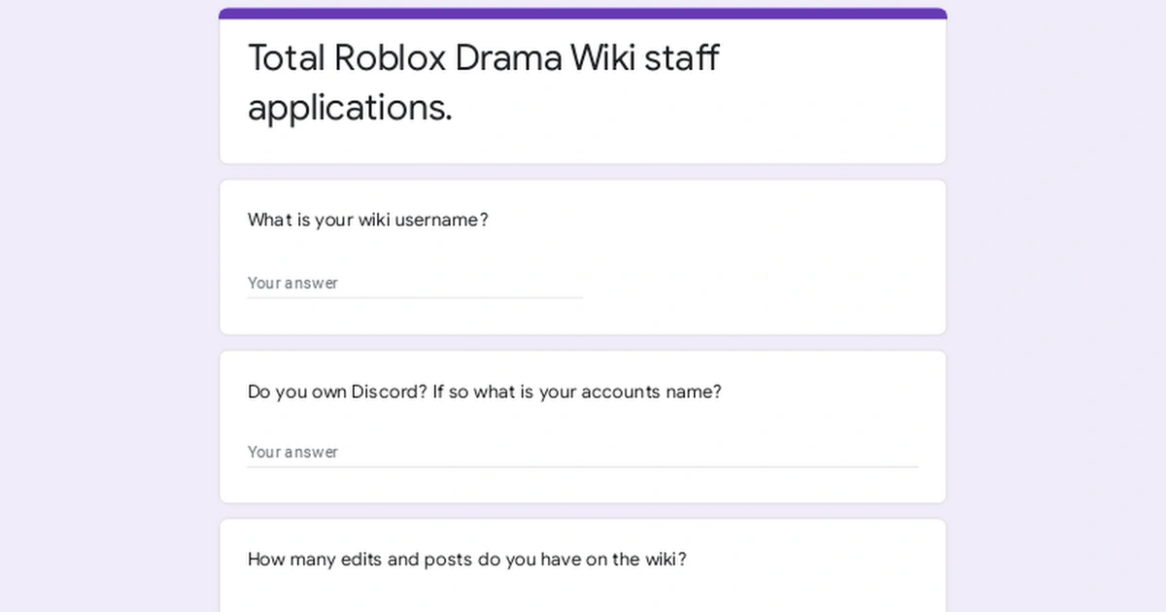The image size is (1166, 612).
Task: Click the placeholder text 'Your answer'
Action: [x=292, y=283]
